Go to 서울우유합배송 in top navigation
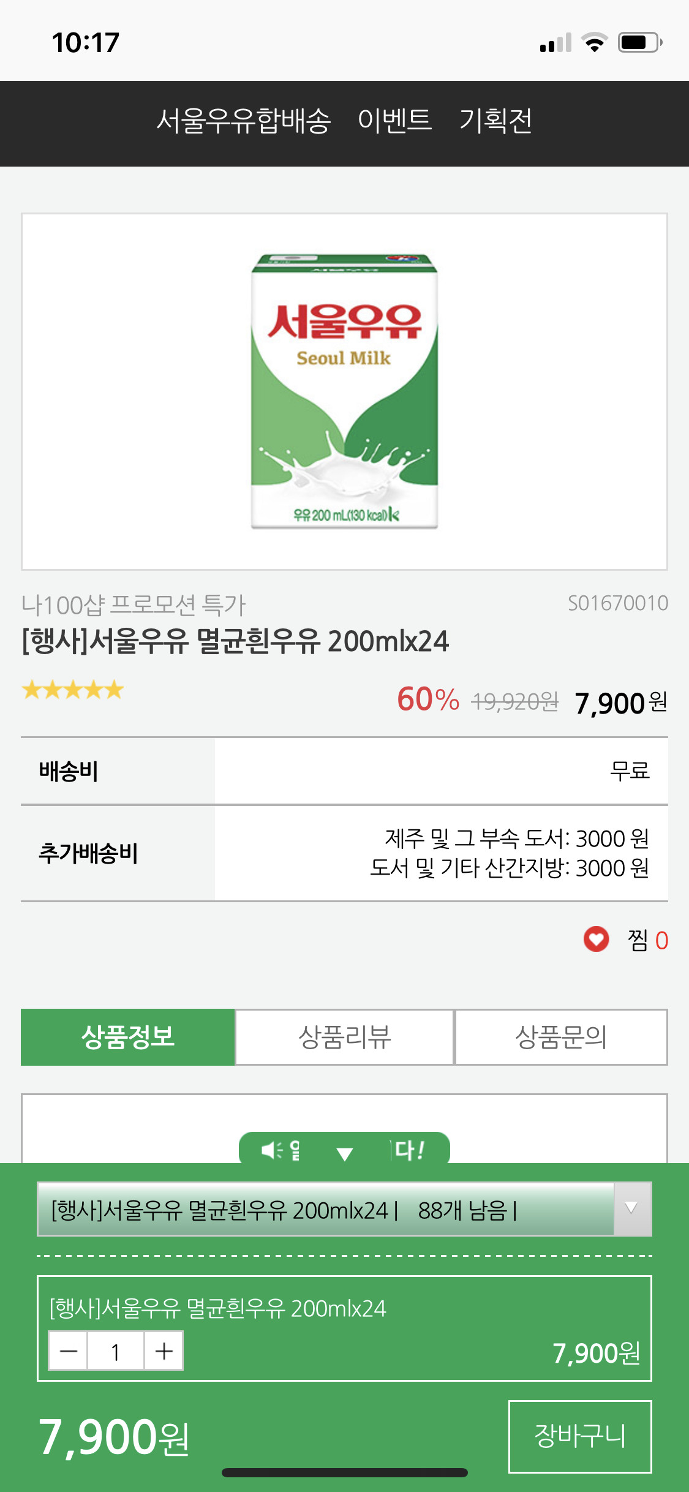 244,121
